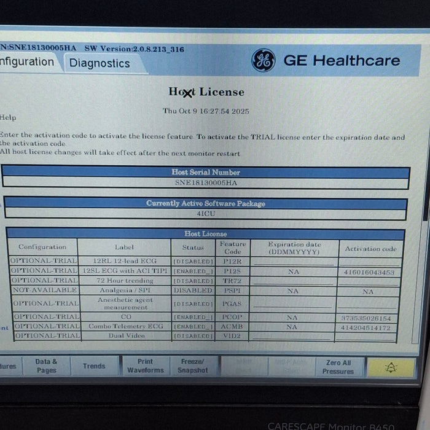Tap Print Waveforms button
Viewport: 430px width, 430px height.
(x=146, y=366)
